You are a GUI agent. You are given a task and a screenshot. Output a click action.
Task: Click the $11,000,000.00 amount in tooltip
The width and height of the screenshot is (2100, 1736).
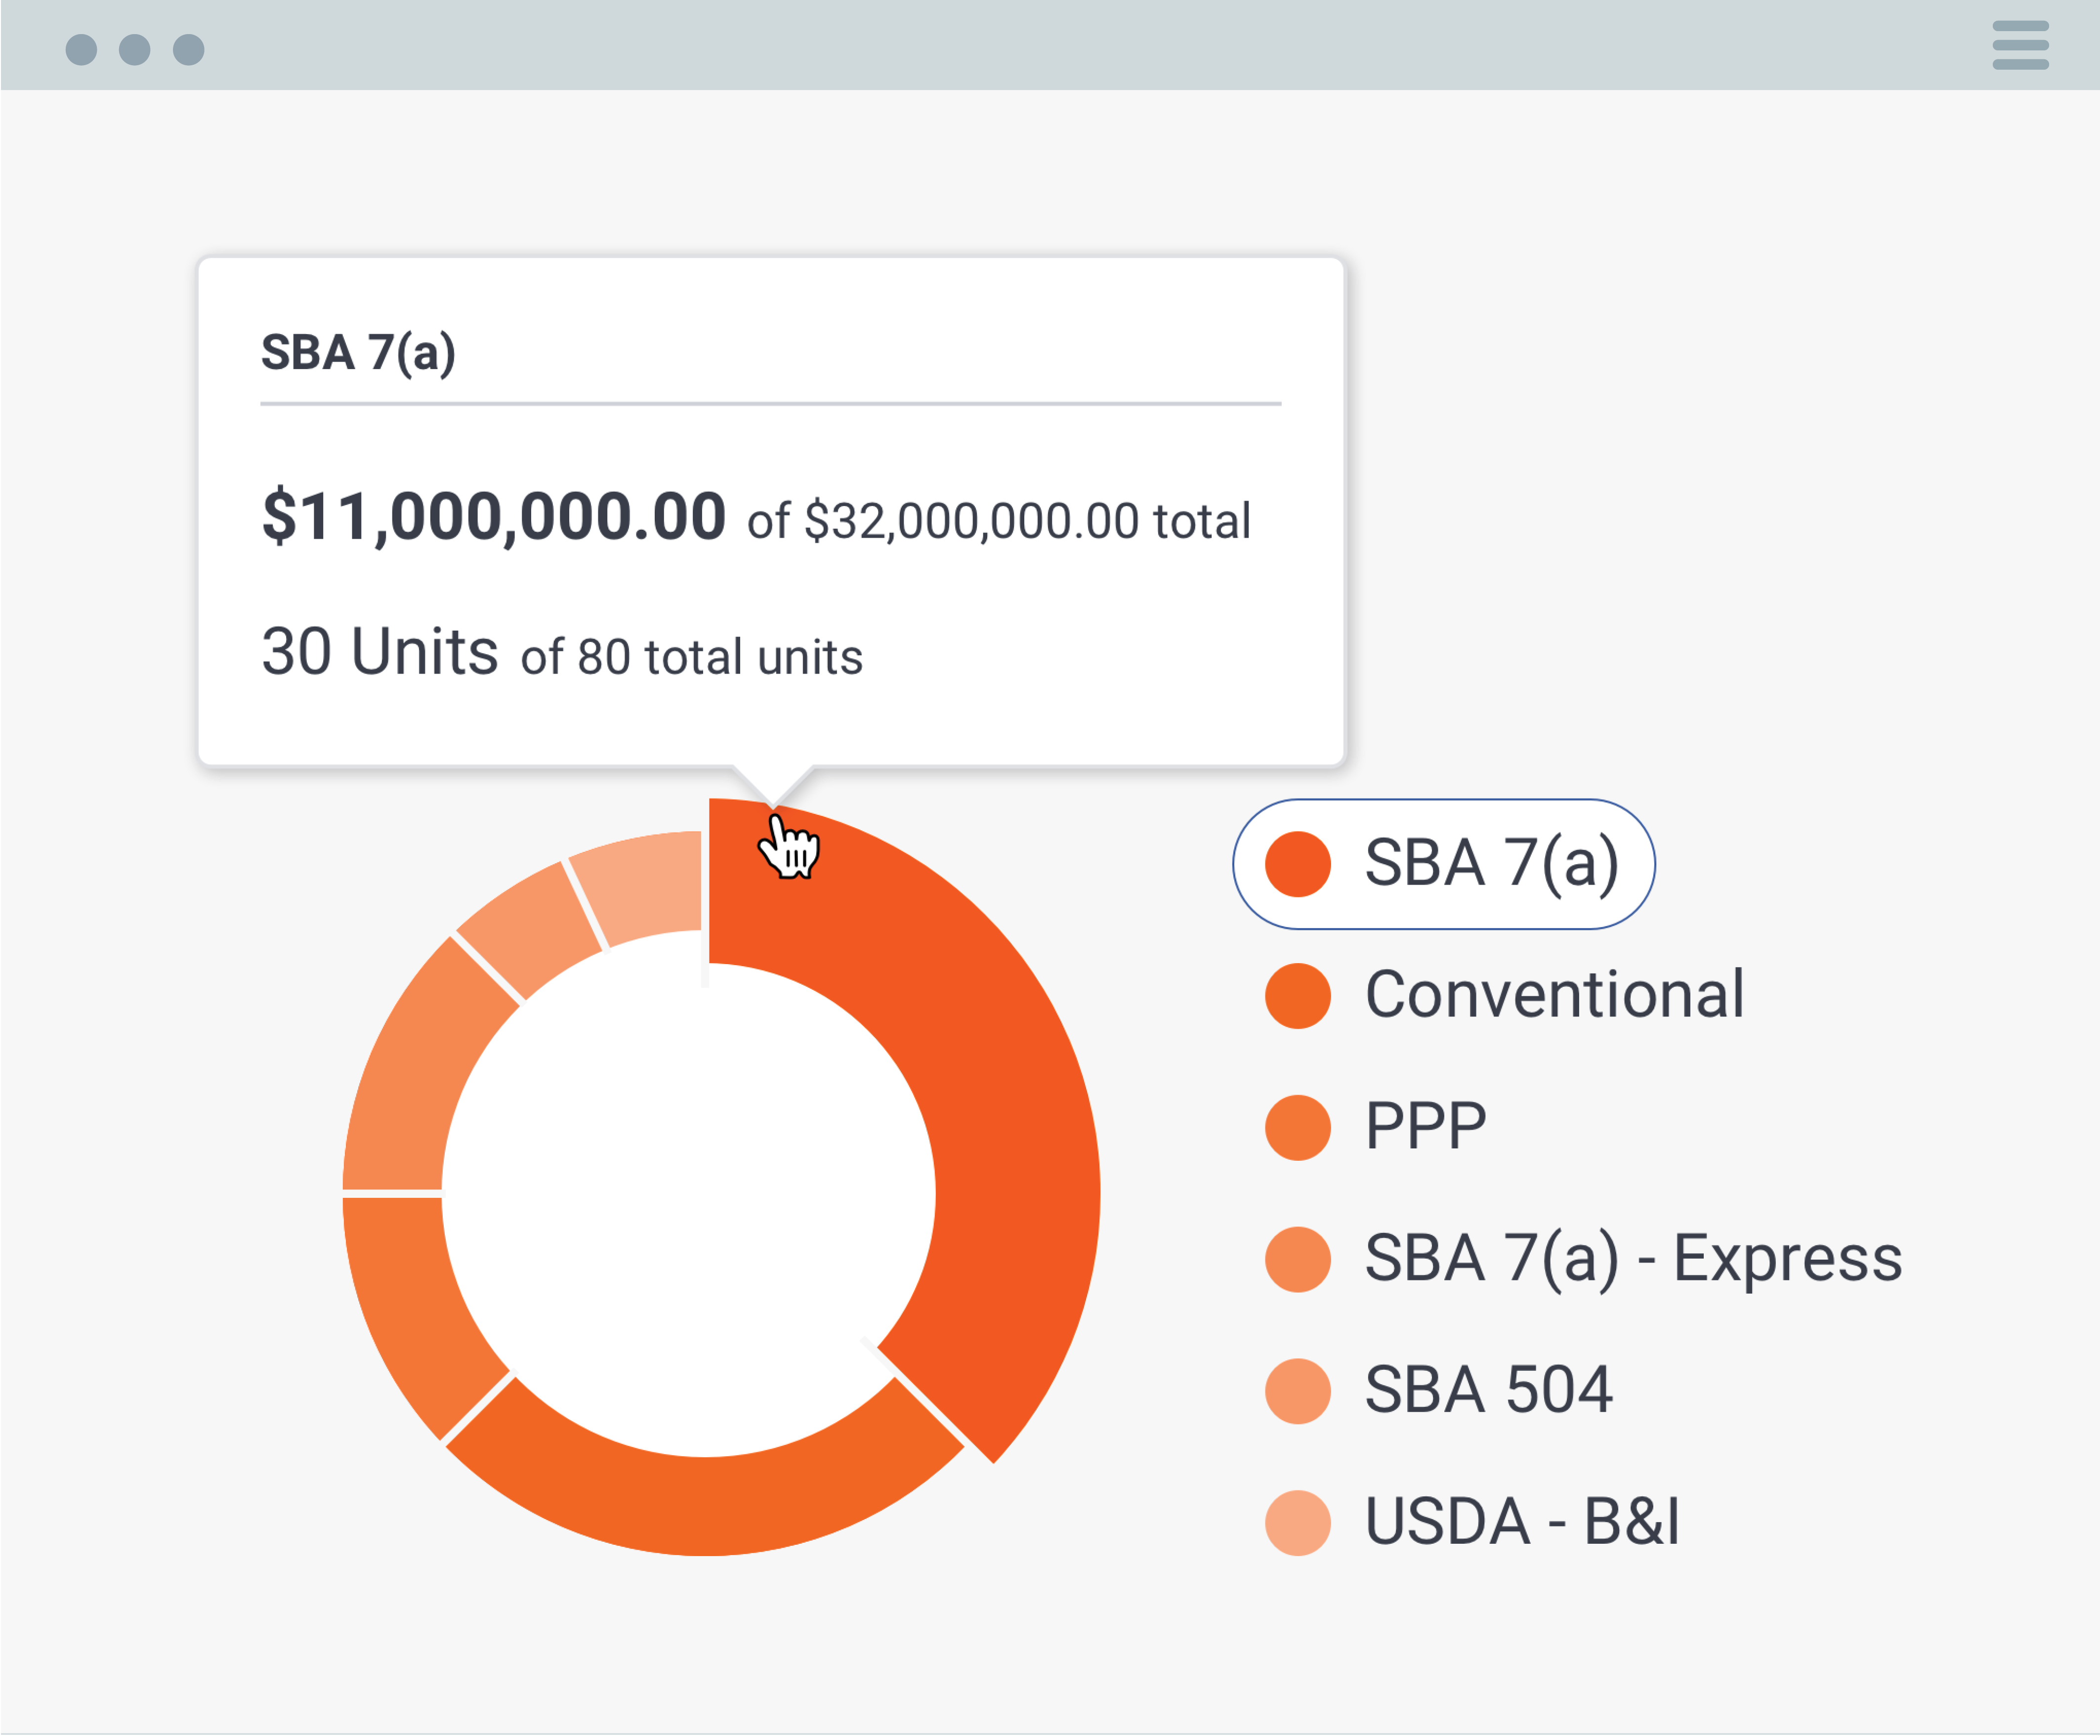click(x=493, y=517)
